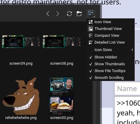Select the screen30.png thumbnail

[x=62, y=96]
